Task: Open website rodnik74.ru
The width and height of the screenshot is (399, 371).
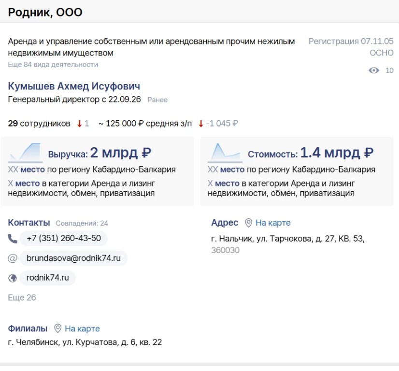Action: tap(48, 278)
